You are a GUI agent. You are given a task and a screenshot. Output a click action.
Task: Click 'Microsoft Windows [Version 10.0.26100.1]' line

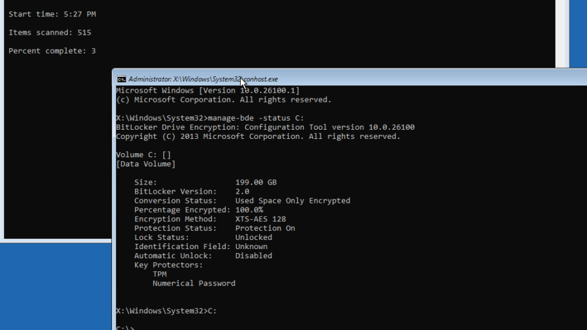pos(208,91)
